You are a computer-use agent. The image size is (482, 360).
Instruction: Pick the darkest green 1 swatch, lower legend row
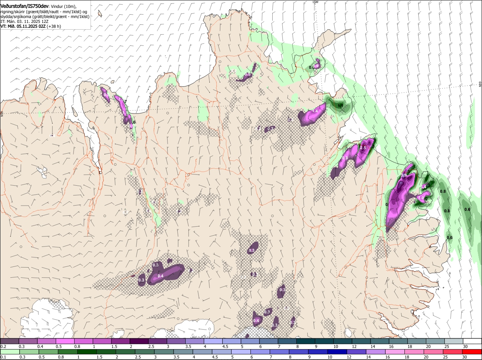click(x=87, y=352)
